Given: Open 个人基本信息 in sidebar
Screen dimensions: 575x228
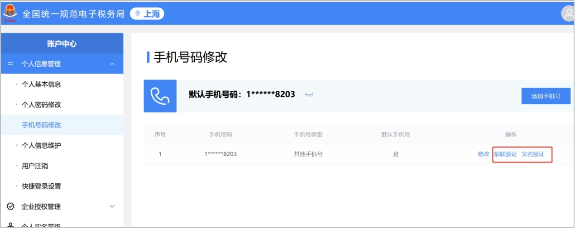Looking at the screenshot, I should point(41,84).
